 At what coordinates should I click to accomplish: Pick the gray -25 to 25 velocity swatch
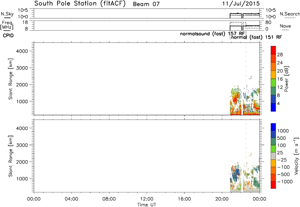pyautogui.click(x=273, y=156)
